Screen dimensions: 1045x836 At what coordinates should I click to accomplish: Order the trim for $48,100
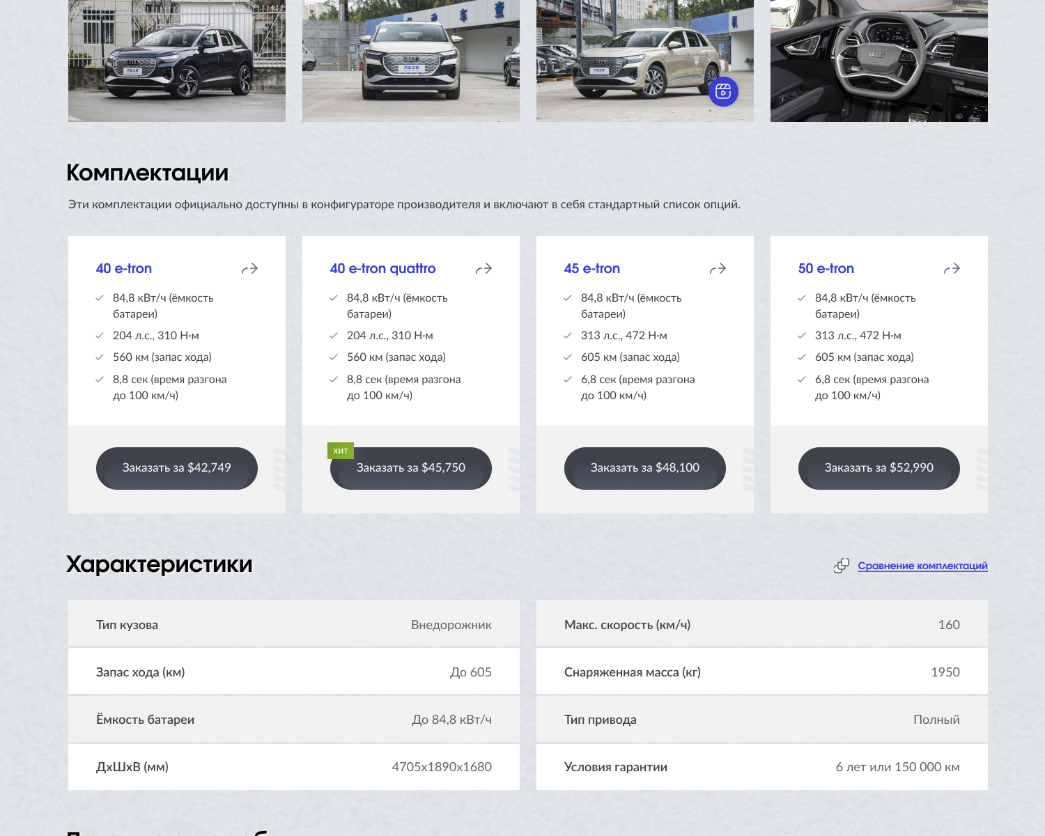pos(645,468)
